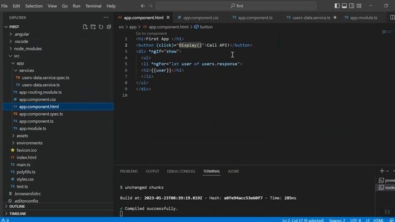Image resolution: width=395 pixels, height=222 pixels.
Task: Add new terminal with plus icon
Action: click(x=382, y=171)
